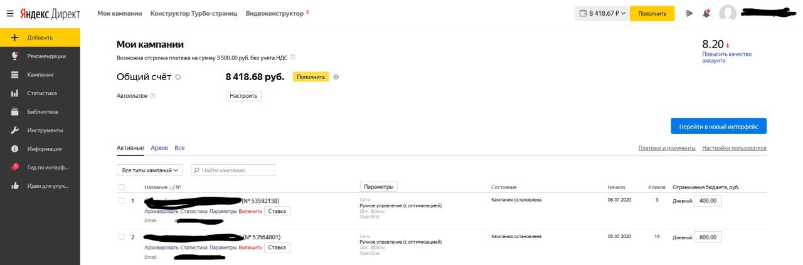Click the Library folder icon in sidebar

[x=14, y=112]
